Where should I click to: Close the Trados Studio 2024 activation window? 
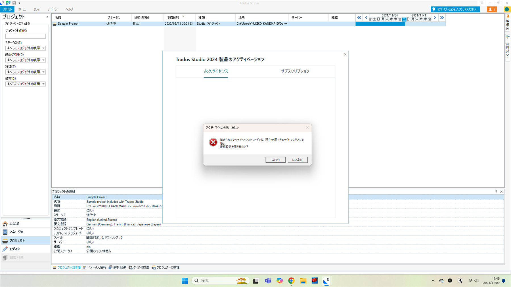point(345,54)
